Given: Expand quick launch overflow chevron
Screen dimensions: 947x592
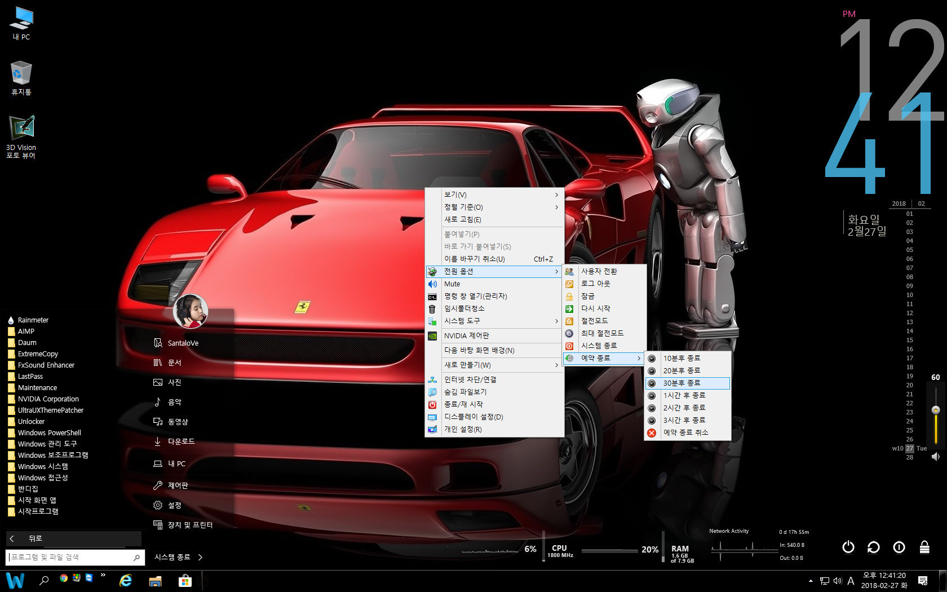Looking at the screenshot, I should coord(103,576).
